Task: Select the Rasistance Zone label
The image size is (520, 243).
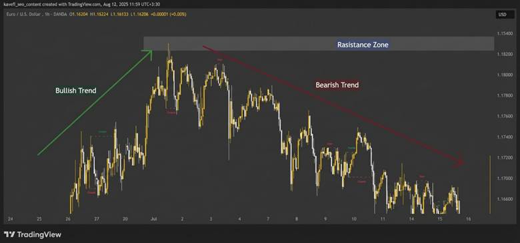Action: tap(363, 45)
